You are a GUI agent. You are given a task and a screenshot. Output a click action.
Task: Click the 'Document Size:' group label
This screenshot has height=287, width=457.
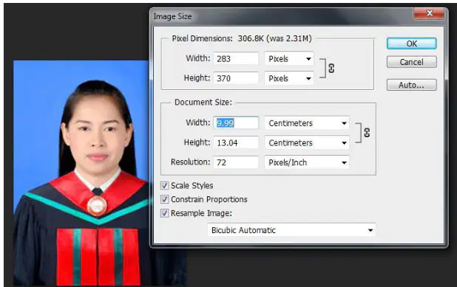(x=203, y=102)
